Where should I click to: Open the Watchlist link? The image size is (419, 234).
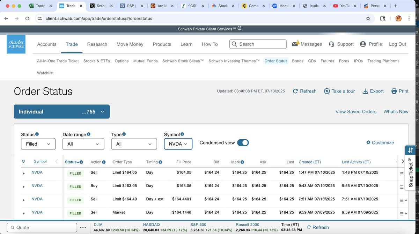(x=45, y=73)
